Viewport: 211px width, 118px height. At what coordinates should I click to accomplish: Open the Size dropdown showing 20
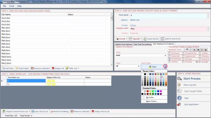click(138, 66)
